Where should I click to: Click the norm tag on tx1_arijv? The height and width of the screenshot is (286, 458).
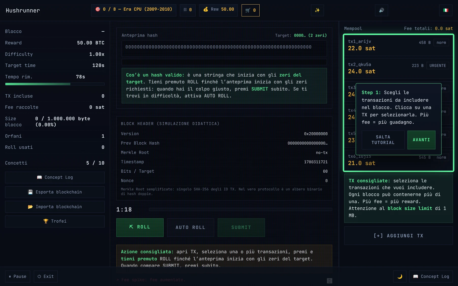[x=441, y=43]
